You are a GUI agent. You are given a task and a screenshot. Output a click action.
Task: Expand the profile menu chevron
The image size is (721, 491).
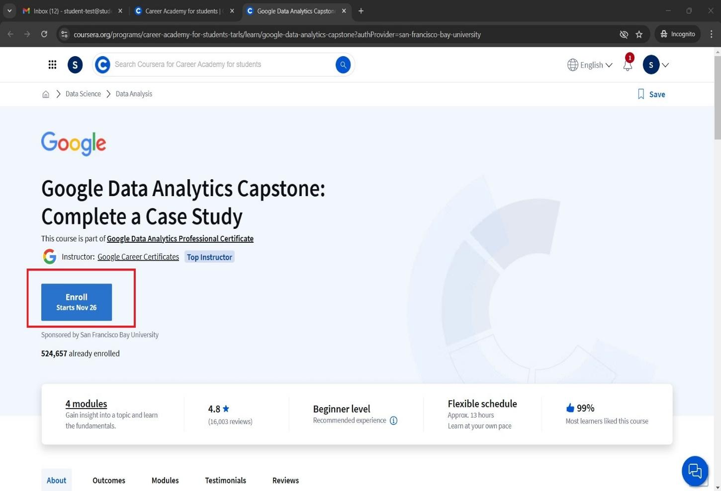coord(665,65)
